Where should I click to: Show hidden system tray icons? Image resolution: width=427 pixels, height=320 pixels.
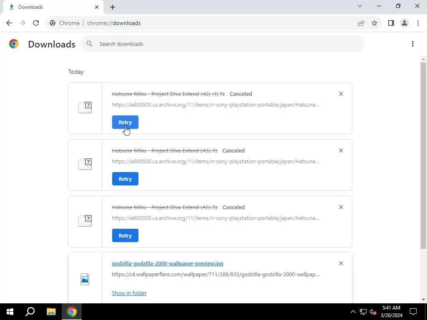tap(353, 312)
